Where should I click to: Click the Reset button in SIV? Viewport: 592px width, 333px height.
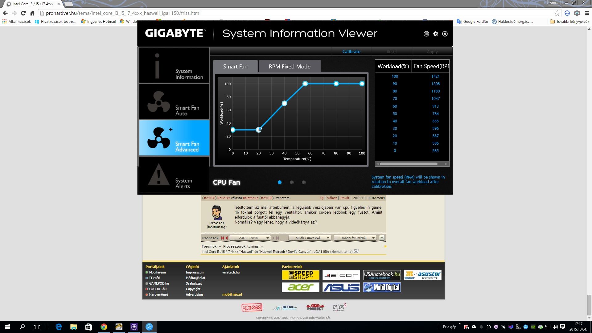click(392, 51)
